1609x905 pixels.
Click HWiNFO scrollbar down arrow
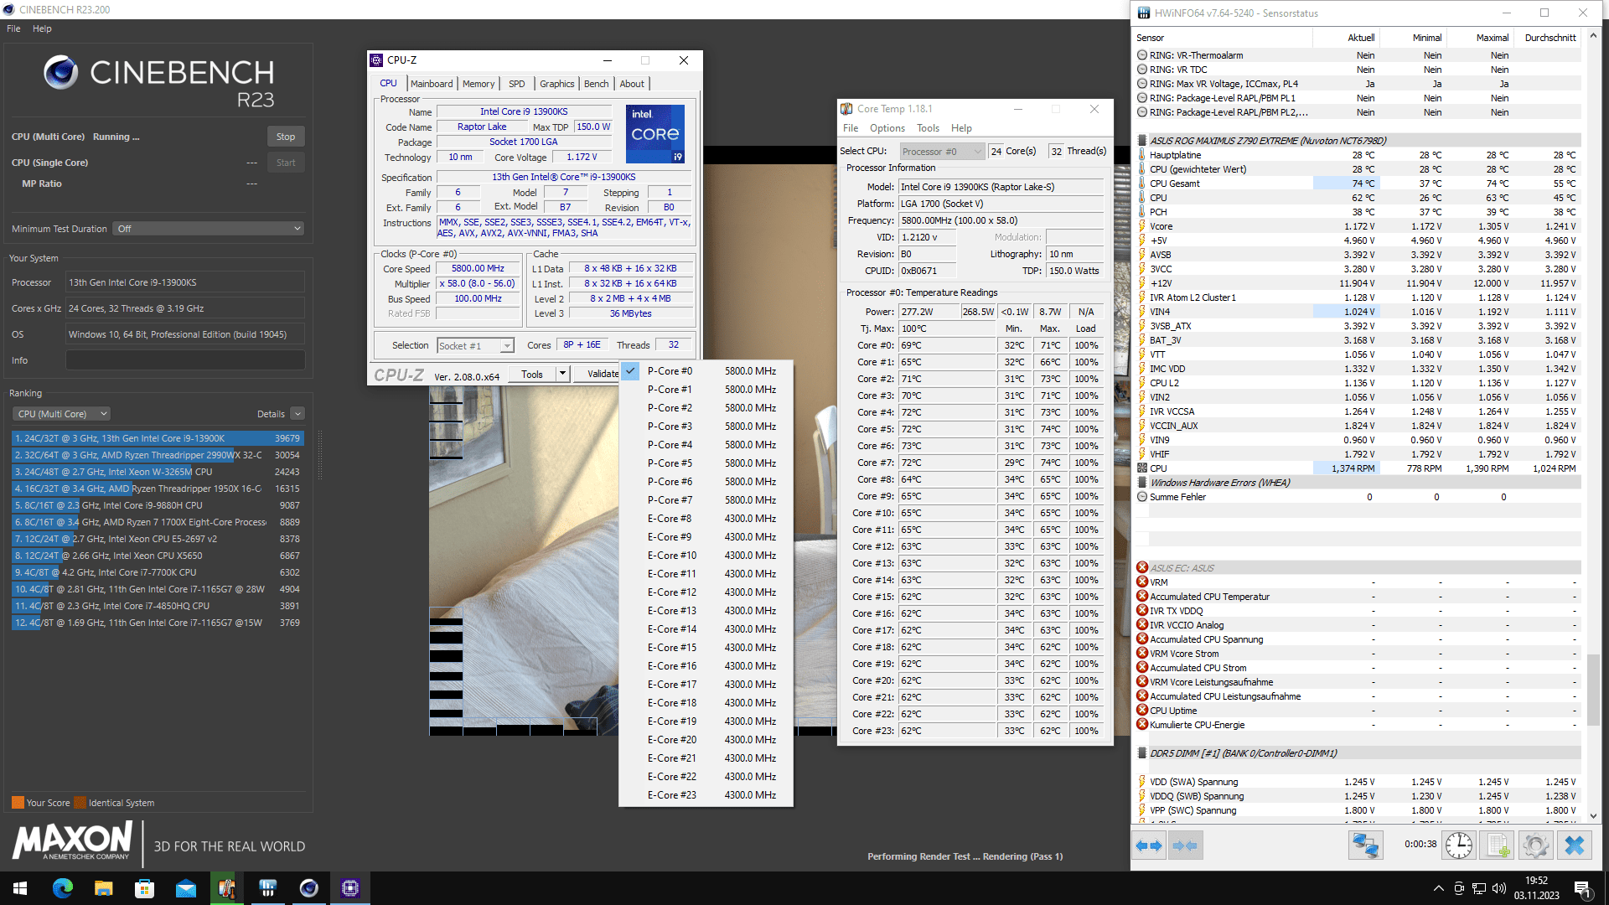(1593, 815)
